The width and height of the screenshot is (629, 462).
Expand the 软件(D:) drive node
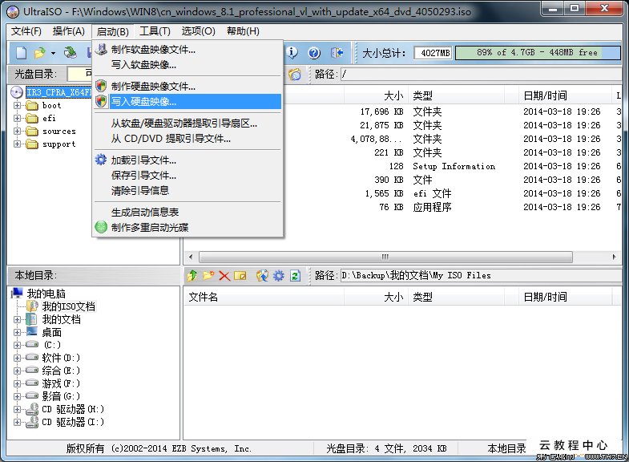(x=17, y=358)
